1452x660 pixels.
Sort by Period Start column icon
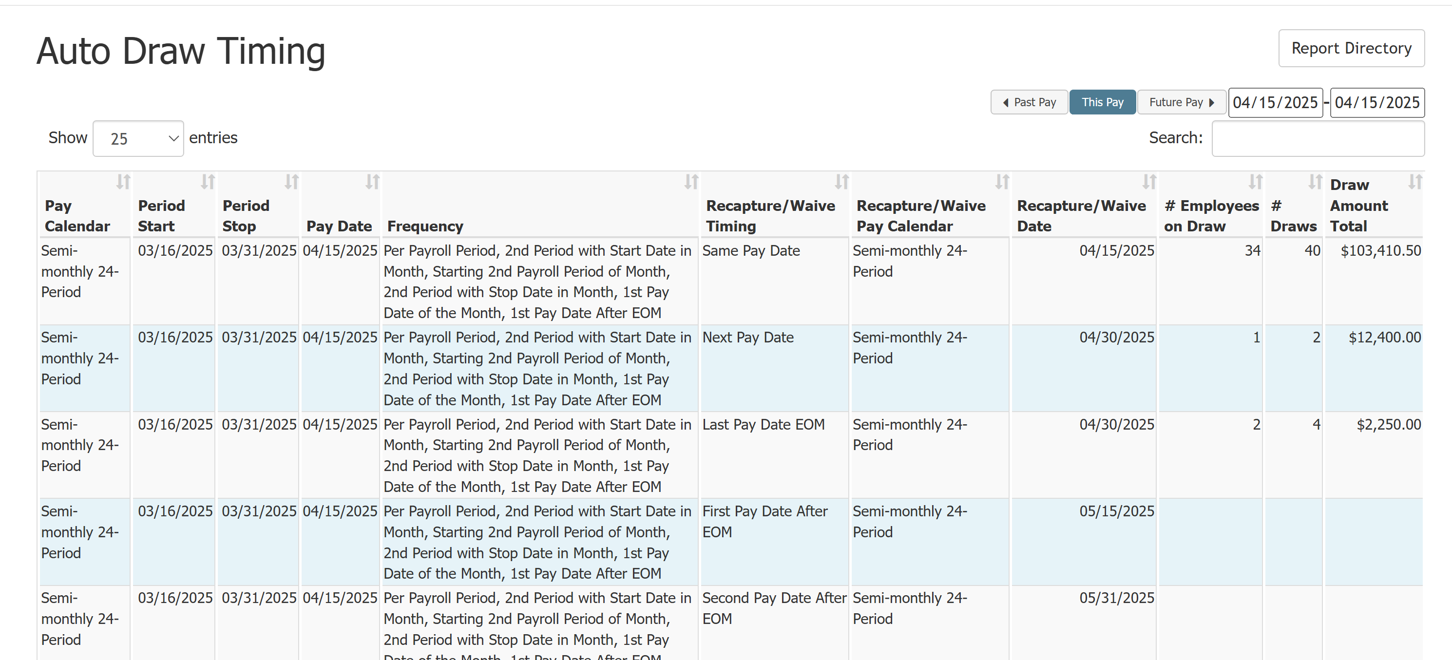coord(208,182)
